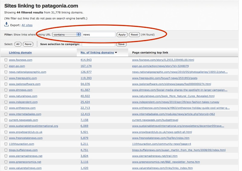Click the Select None button
Screen dimensions: 242x171
coord(28,44)
